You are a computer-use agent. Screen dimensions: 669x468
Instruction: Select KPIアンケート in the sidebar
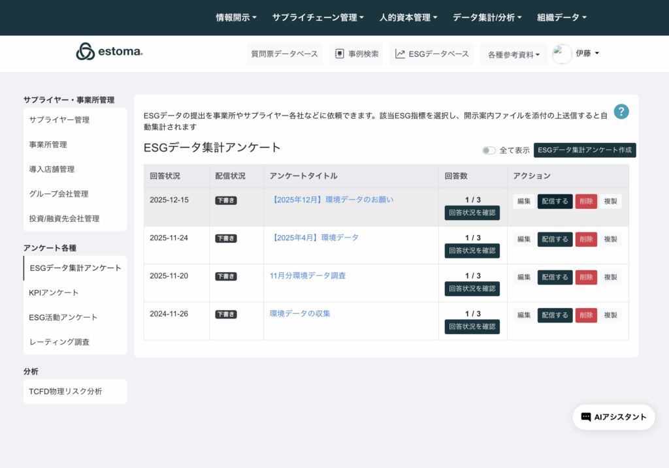(x=54, y=292)
